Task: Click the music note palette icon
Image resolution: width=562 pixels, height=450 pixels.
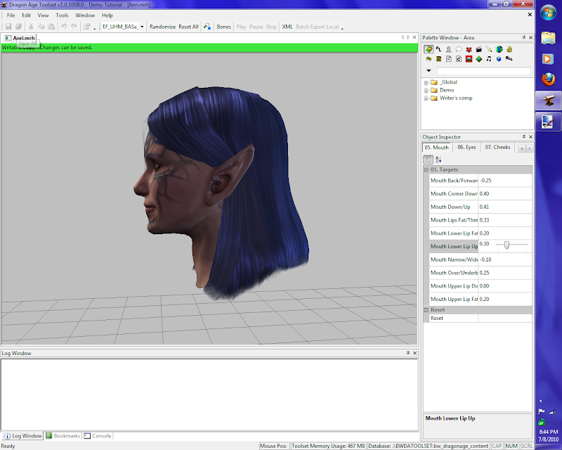Action: pyautogui.click(x=489, y=59)
